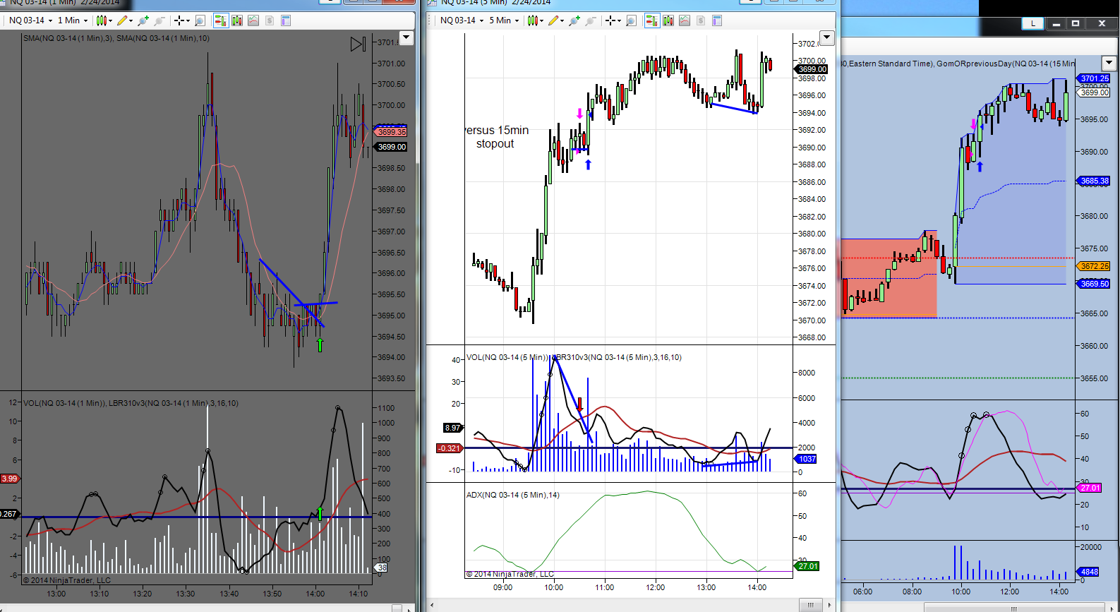Open the chart style candlestick menu in the 5 Min chart
1120x612 pixels.
pos(534,20)
